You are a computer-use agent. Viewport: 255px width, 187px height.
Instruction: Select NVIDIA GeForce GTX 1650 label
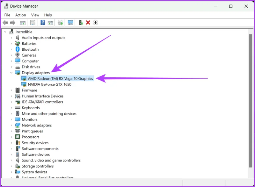pos(50,84)
